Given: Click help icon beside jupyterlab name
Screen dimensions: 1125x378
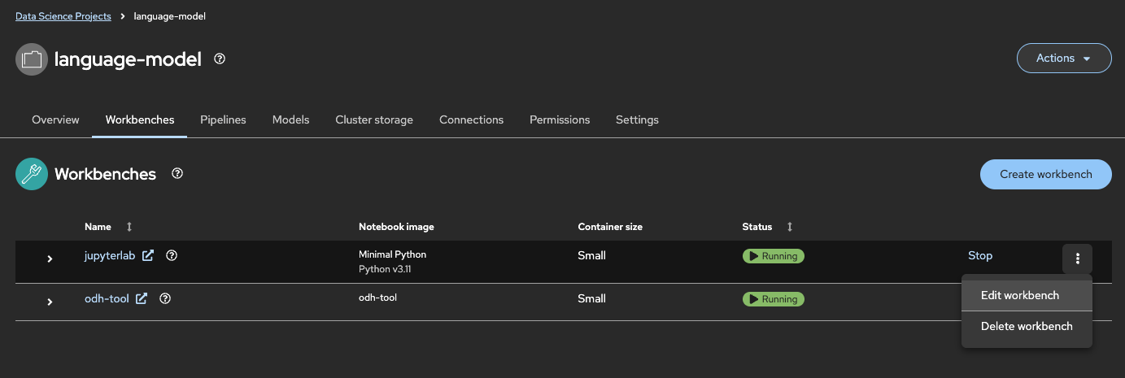Looking at the screenshot, I should 172,255.
